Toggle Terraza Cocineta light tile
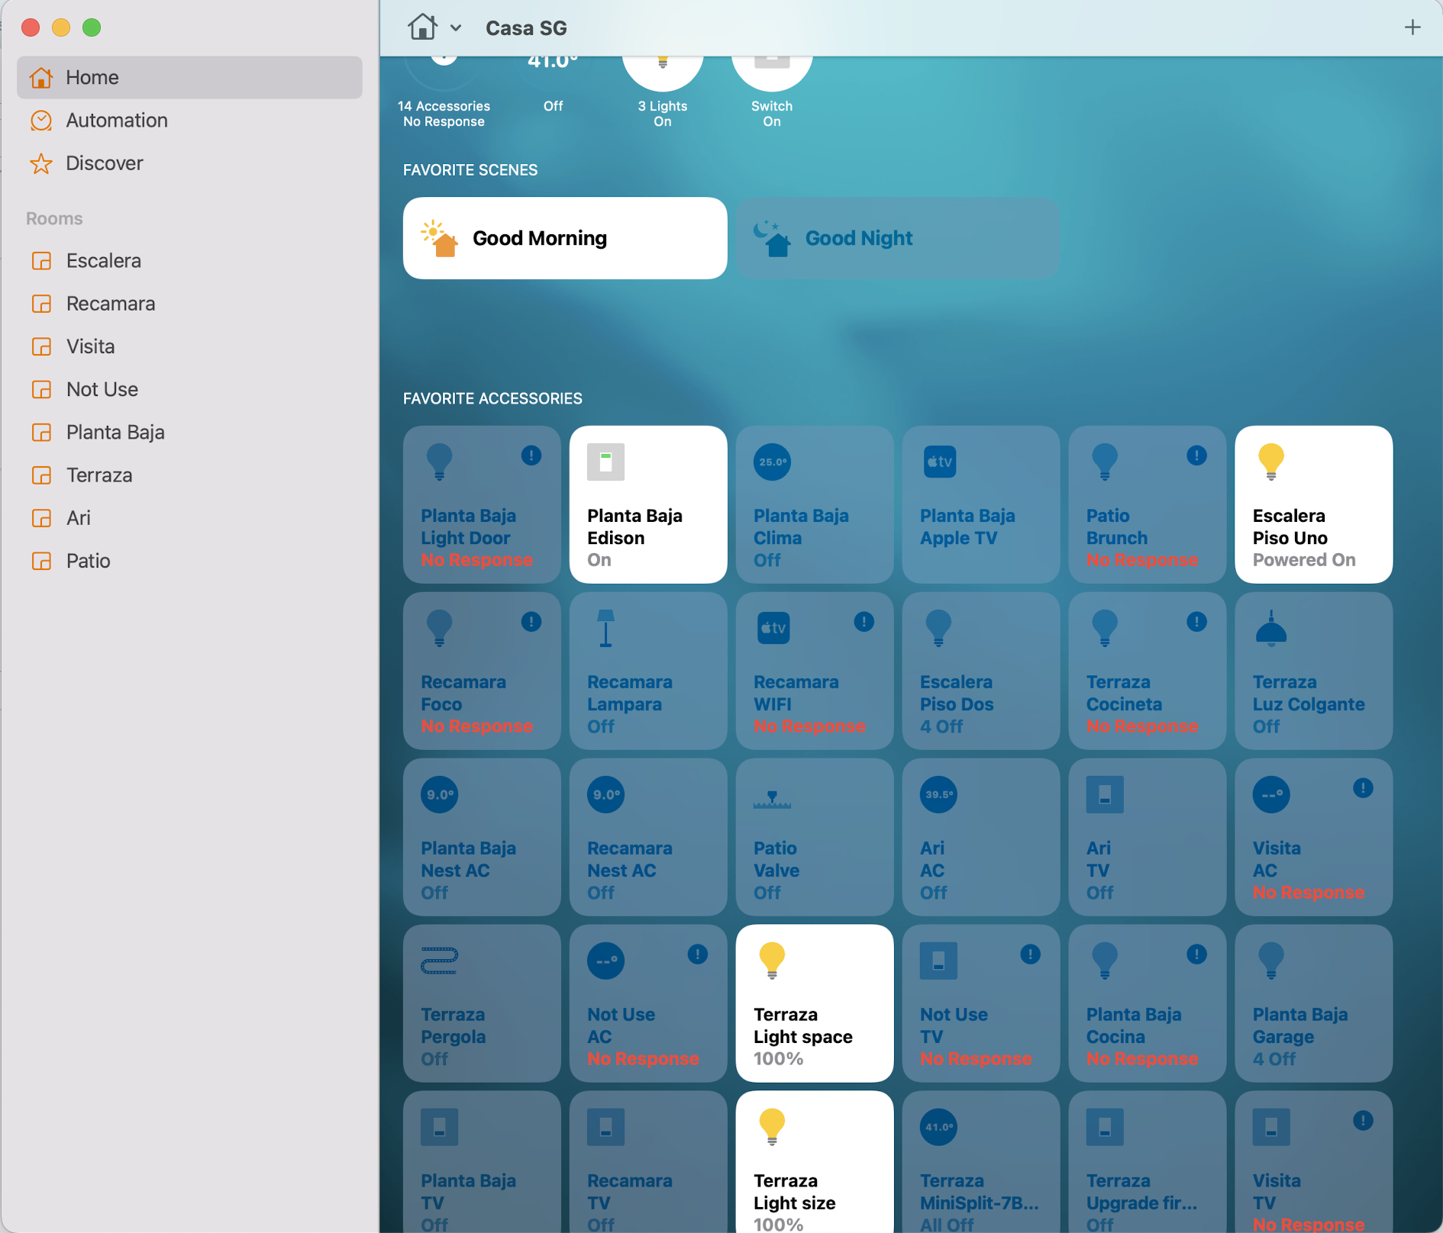 click(1148, 671)
